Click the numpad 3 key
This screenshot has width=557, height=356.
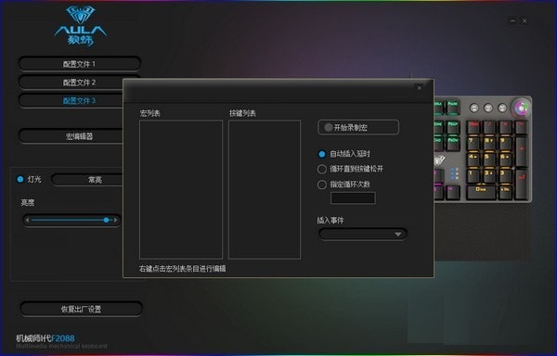[505, 176]
